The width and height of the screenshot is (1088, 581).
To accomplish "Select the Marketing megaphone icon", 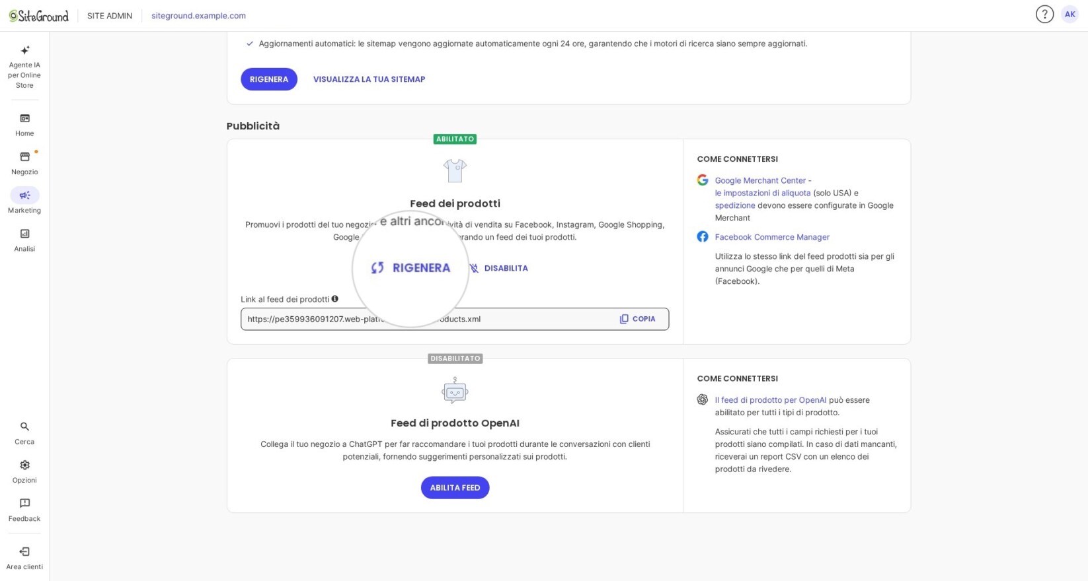I will 24,195.
